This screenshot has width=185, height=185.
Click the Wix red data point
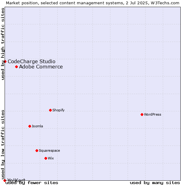pyautogui.click(x=46, y=158)
